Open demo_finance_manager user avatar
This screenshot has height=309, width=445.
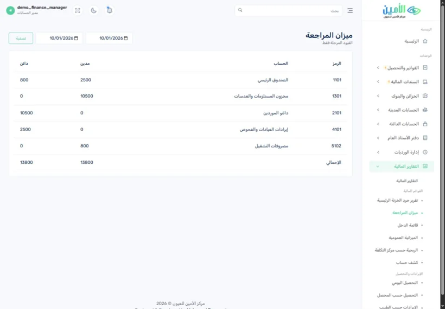tap(10, 10)
